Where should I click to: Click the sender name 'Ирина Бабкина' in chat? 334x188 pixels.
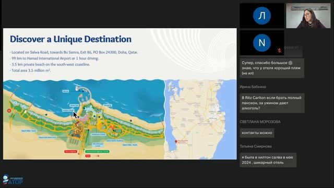(253, 87)
